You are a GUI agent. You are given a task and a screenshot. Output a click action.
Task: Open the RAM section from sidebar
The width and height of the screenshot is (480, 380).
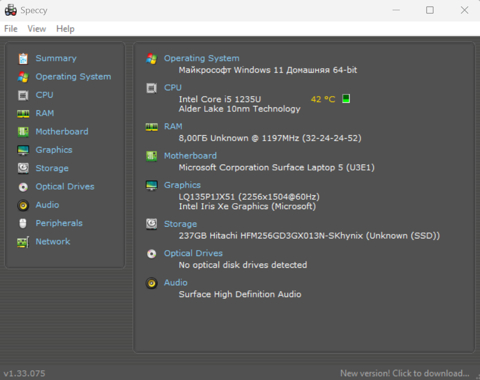44,113
